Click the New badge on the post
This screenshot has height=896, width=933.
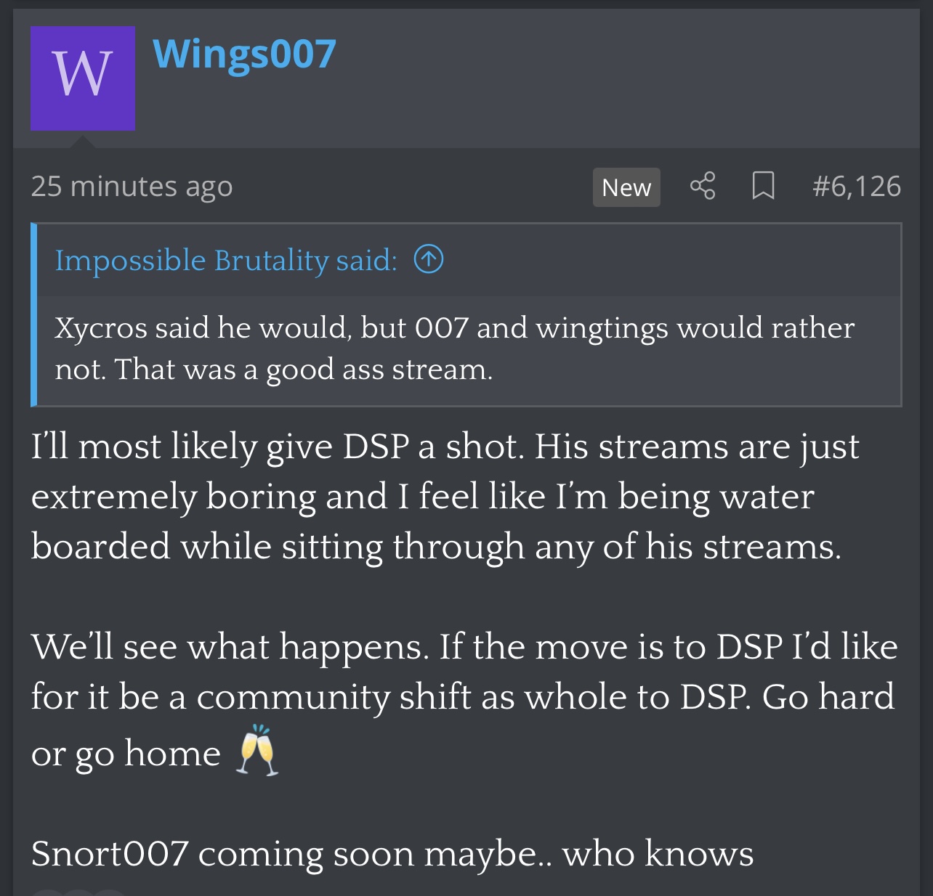[626, 187]
